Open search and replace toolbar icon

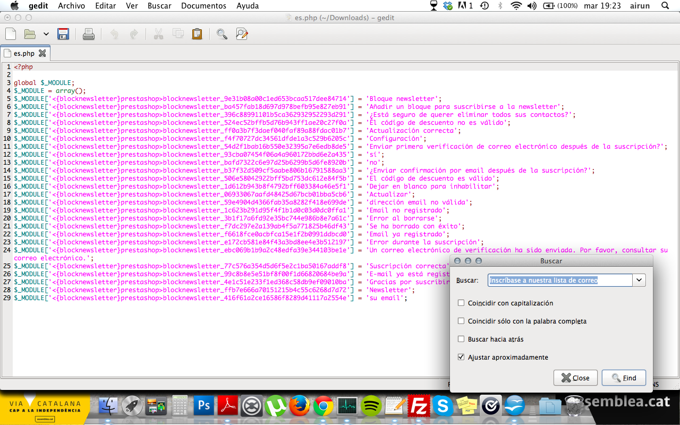242,35
